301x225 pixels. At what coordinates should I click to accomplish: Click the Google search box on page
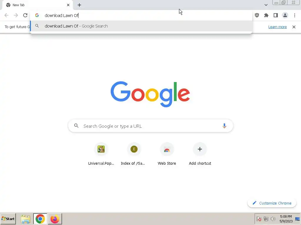point(151,126)
